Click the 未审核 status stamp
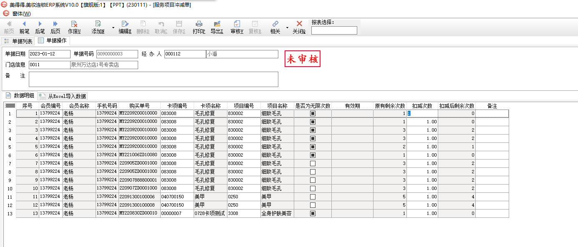This screenshot has height=247, width=578. click(303, 59)
